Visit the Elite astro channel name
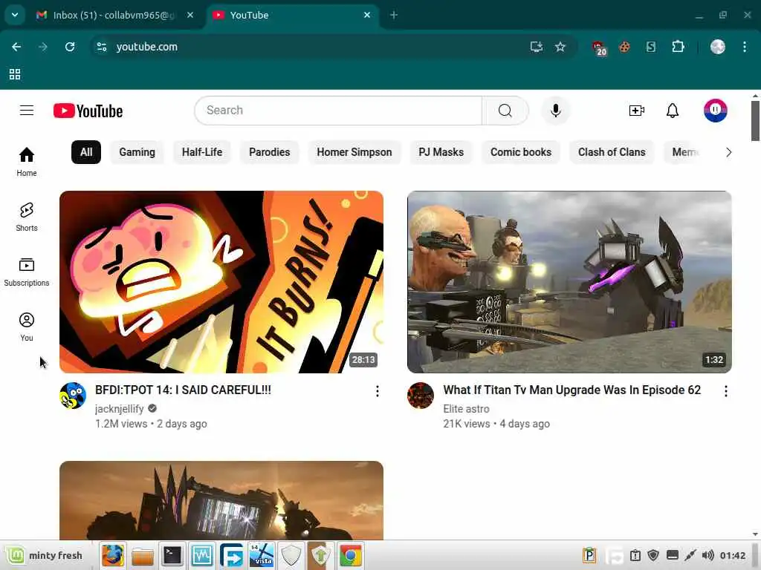 coord(466,409)
